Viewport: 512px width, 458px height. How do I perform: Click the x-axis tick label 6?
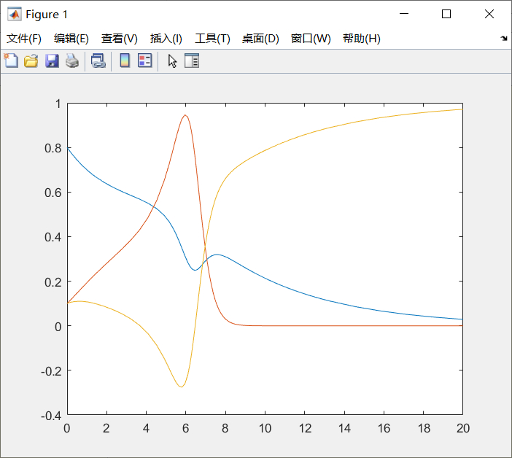[x=185, y=428]
